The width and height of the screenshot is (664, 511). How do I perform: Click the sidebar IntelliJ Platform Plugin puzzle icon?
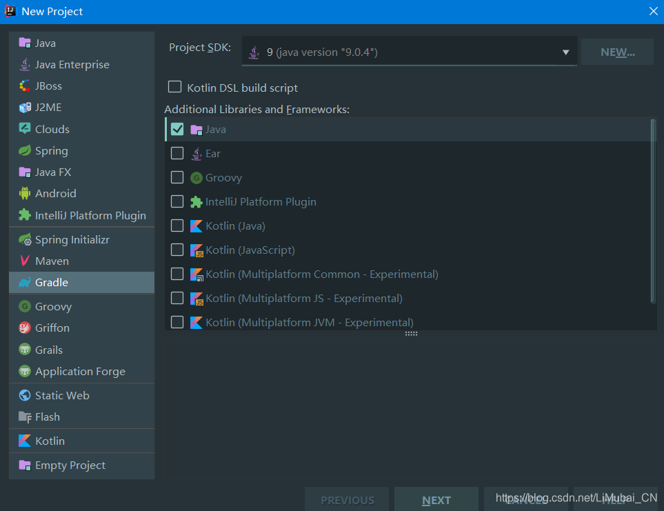(x=25, y=215)
